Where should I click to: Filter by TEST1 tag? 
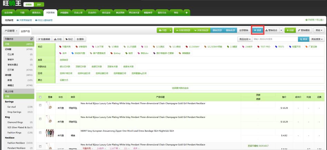pos(279,47)
